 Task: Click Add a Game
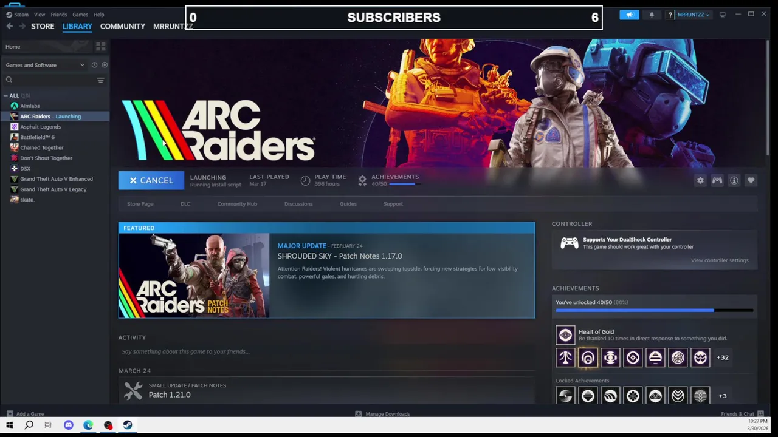tap(25, 414)
